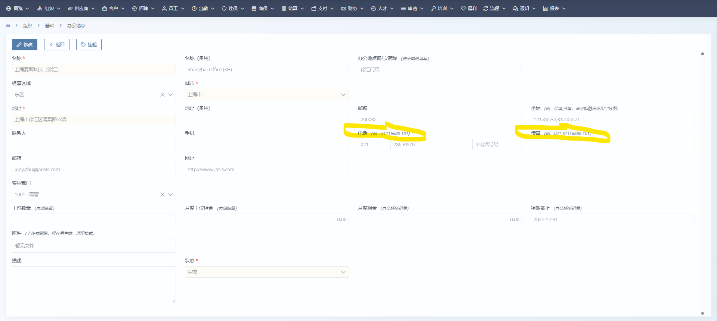The image size is (717, 321).
Task: Expand the 状态 status dropdown
Action: pyautogui.click(x=343, y=272)
